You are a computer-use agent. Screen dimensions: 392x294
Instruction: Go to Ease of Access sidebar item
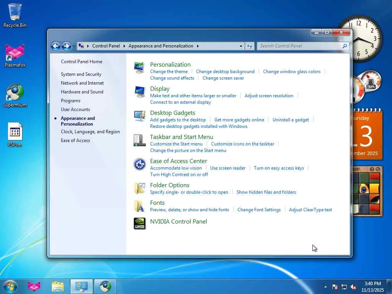click(x=75, y=140)
